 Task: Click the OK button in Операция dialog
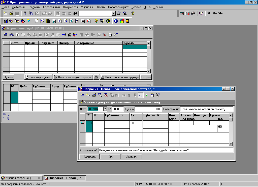pyautogui.click(x=111, y=157)
